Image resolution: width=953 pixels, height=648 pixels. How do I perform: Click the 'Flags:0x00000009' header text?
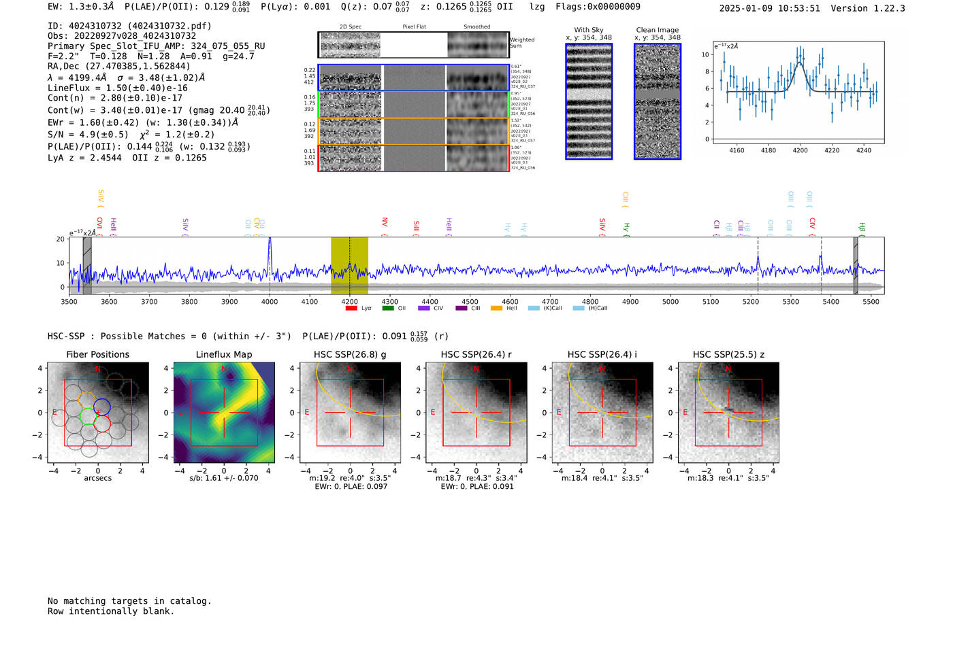click(598, 7)
